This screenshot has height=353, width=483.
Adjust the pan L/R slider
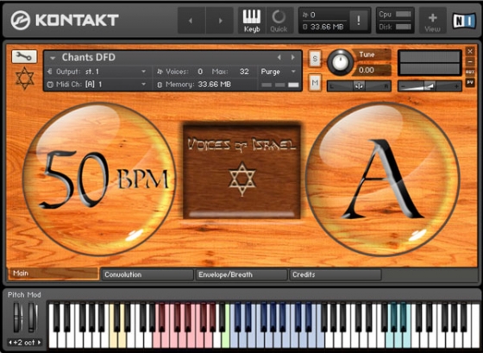point(359,86)
